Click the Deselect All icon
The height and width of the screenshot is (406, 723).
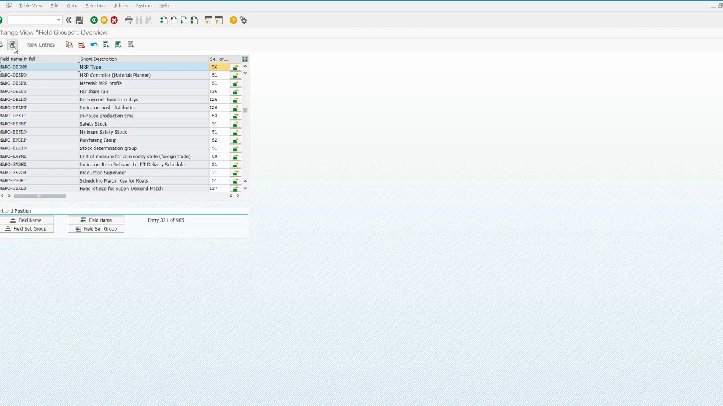[x=131, y=45]
